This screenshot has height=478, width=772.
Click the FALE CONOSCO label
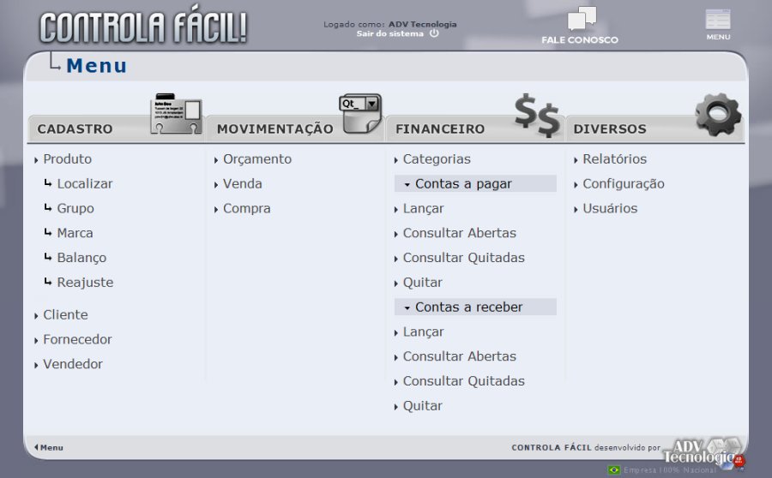pyautogui.click(x=580, y=39)
